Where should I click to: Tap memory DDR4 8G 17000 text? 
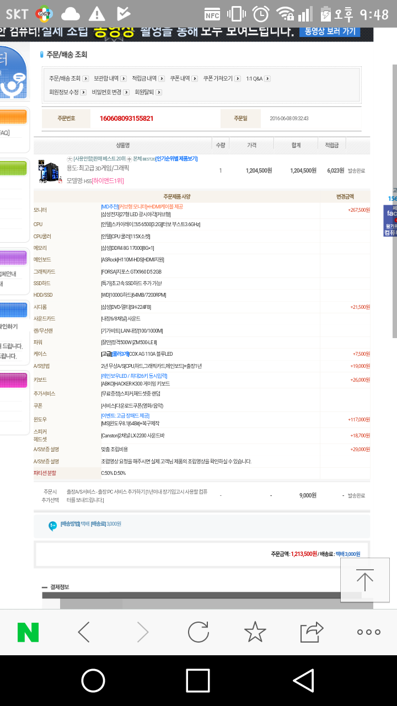(x=127, y=248)
